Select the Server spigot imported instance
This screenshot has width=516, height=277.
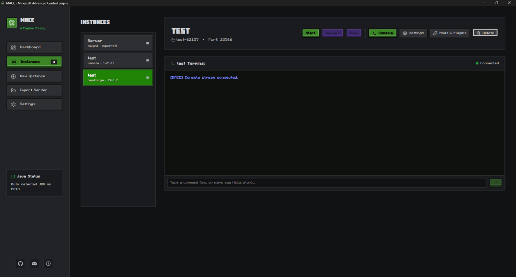coord(118,43)
